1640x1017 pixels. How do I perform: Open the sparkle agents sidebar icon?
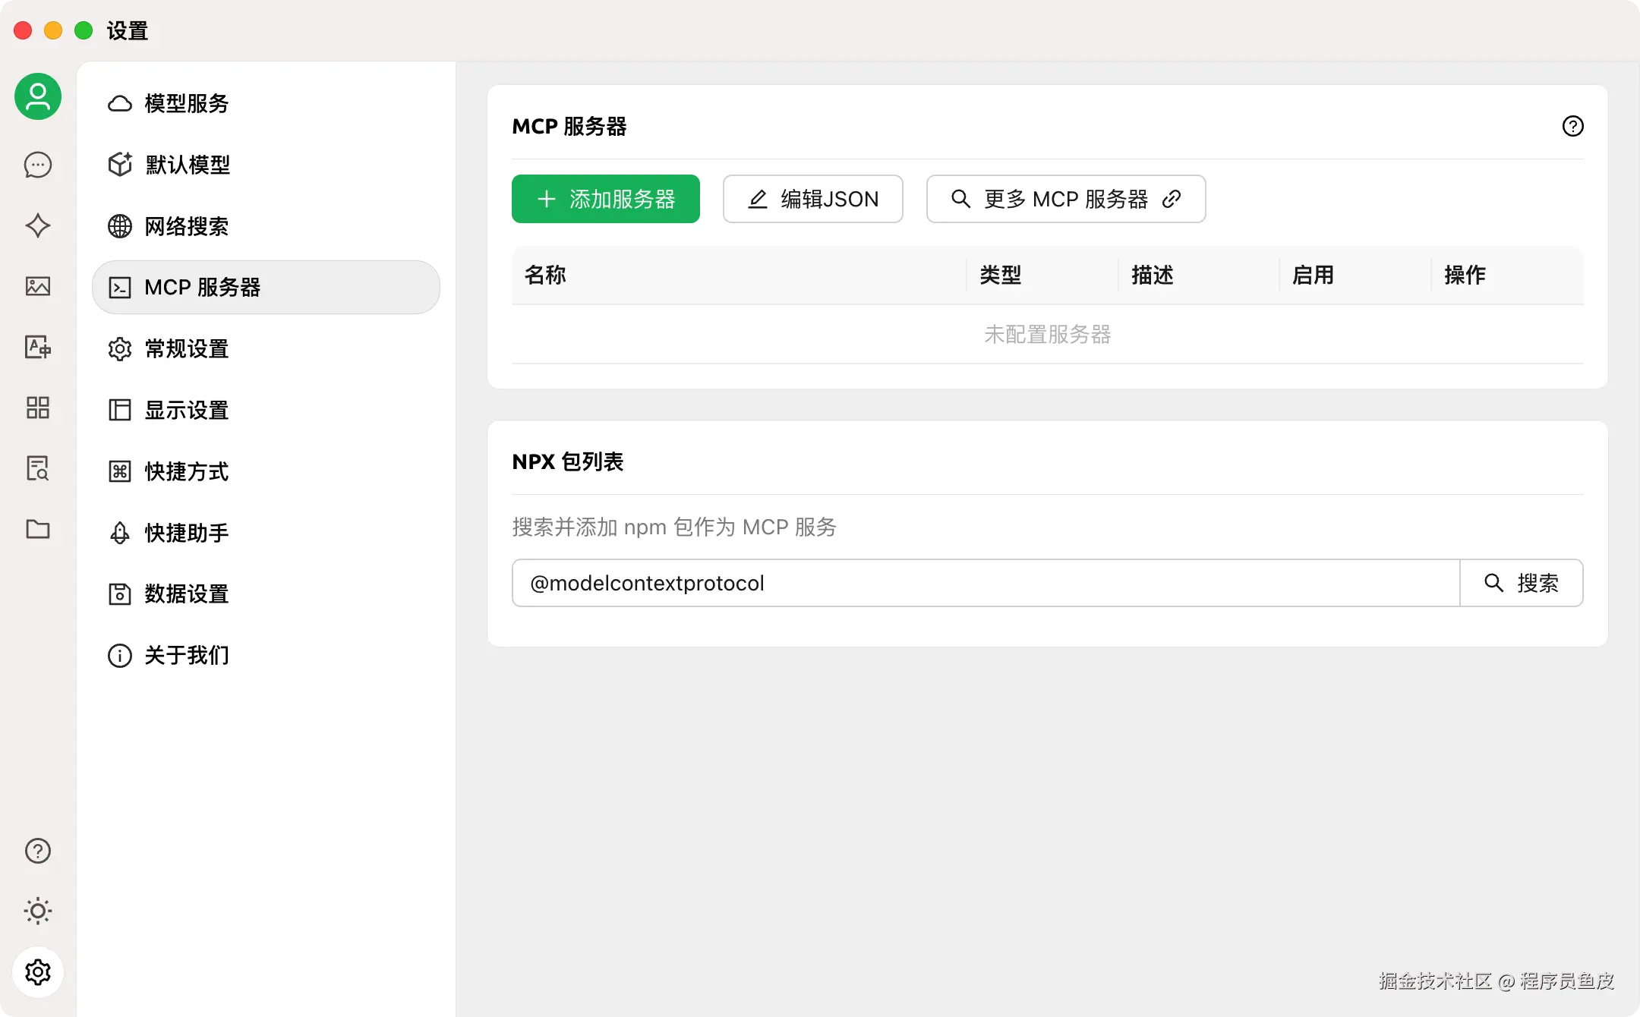[x=38, y=225]
